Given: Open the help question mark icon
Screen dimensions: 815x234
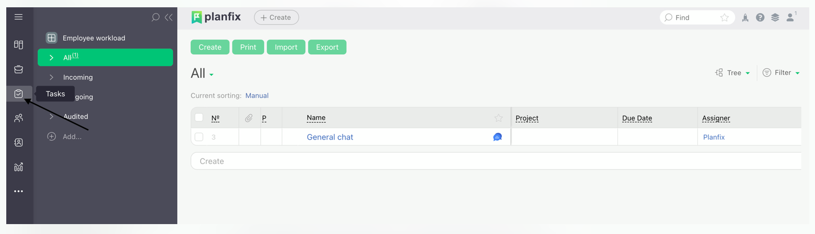Looking at the screenshot, I should 760,18.
